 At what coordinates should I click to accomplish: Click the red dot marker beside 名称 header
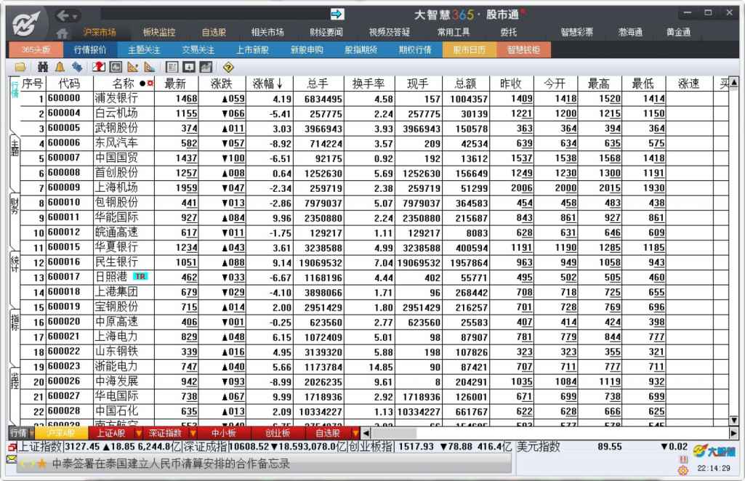tap(150, 84)
